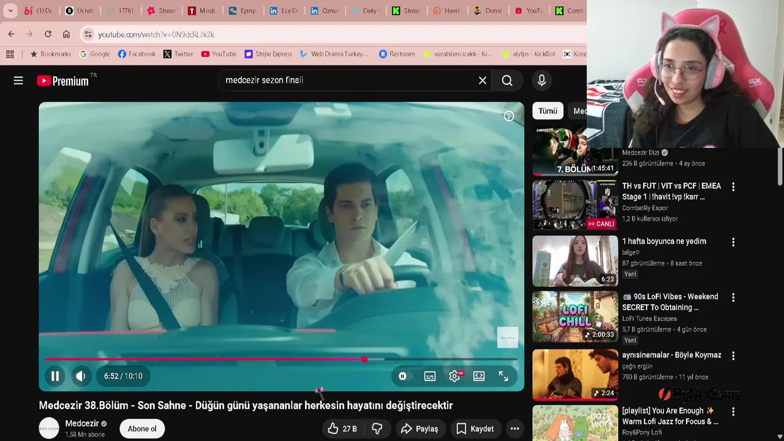Switch to the Mods browser tab
The image size is (784, 441).
[x=202, y=10]
